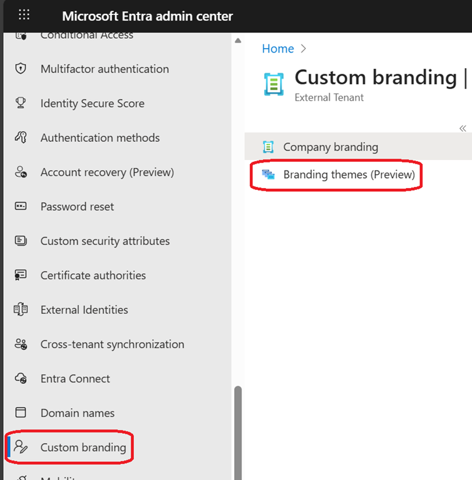Click the Certificate authorities icon

(x=21, y=275)
